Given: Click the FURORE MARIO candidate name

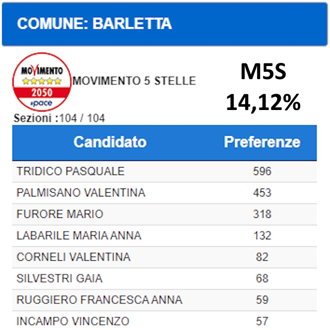Looking at the screenshot, I should [x=60, y=214].
